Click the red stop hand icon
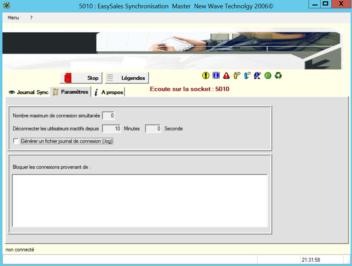The image size is (352, 266). [68, 78]
